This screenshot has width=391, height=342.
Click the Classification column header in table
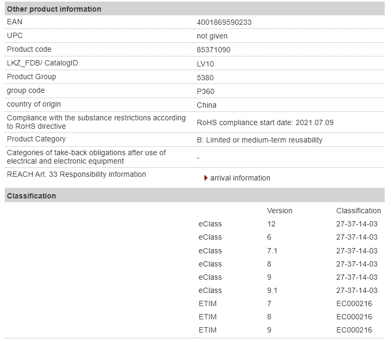point(358,211)
